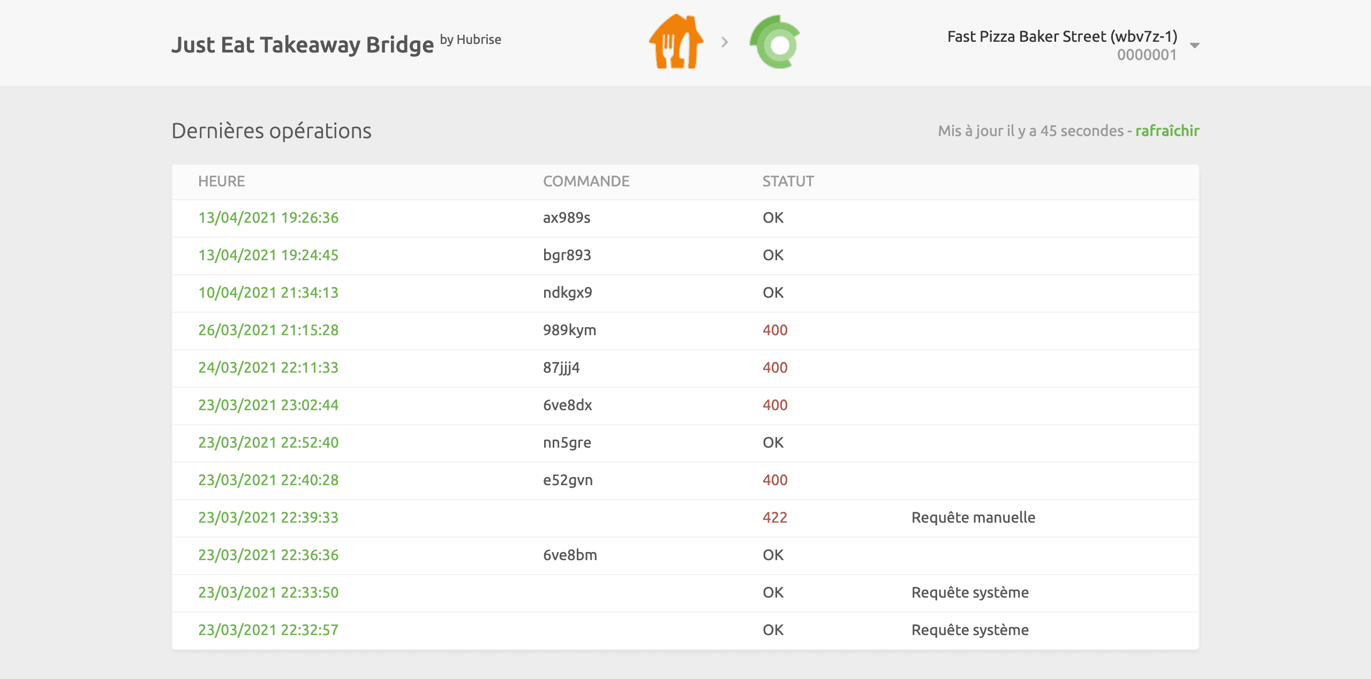Select order number ndkgx9
This screenshot has width=1371, height=679.
568,293
